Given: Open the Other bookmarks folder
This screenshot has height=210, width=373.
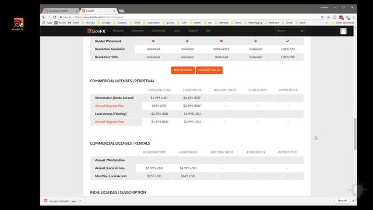Looking at the screenshot, I should 343,23.
